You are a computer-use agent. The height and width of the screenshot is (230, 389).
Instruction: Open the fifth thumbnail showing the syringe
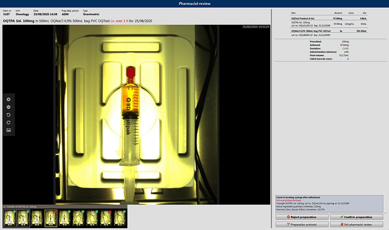point(65,218)
